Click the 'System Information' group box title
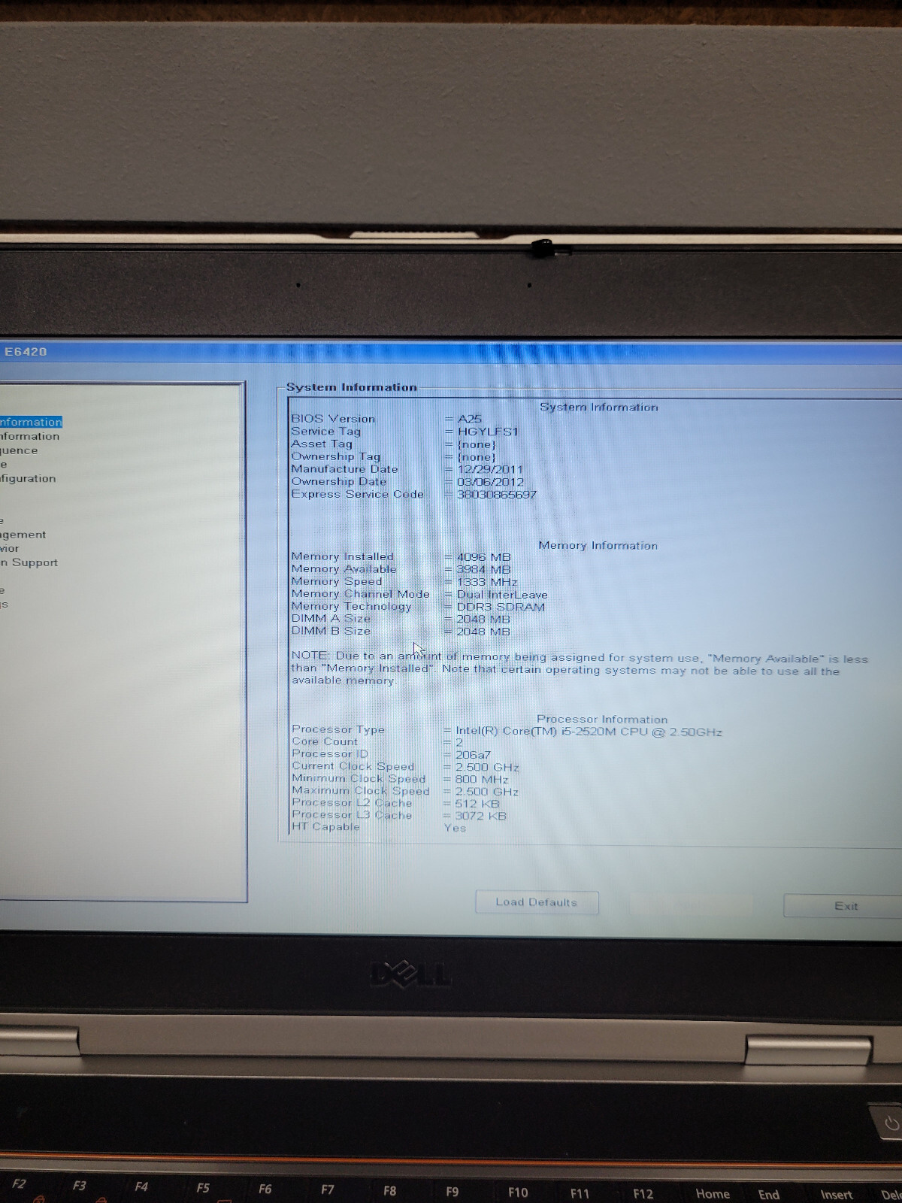 [x=351, y=387]
